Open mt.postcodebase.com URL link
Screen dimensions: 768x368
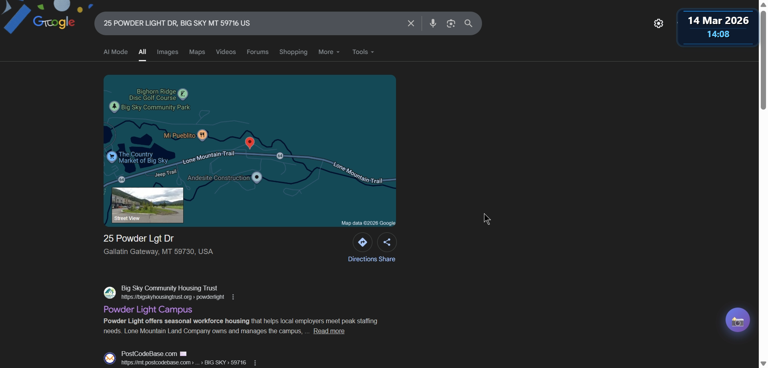pyautogui.click(x=184, y=363)
